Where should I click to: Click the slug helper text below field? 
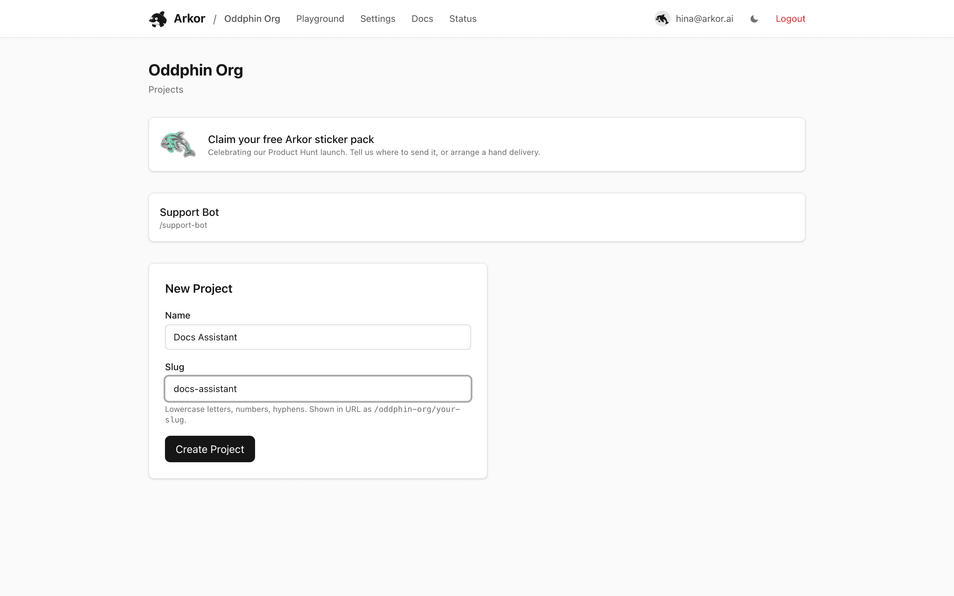313,414
